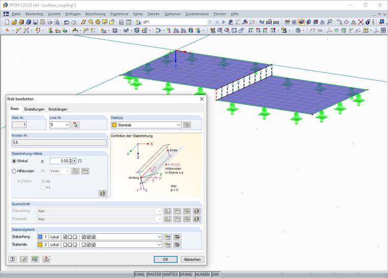Toggle last checkbox of Stabende hinge row
The height and width of the screenshot is (278, 388).
(93, 245)
